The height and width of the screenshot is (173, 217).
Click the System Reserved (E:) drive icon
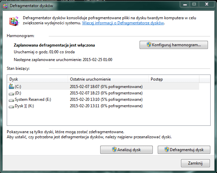tap(11, 99)
